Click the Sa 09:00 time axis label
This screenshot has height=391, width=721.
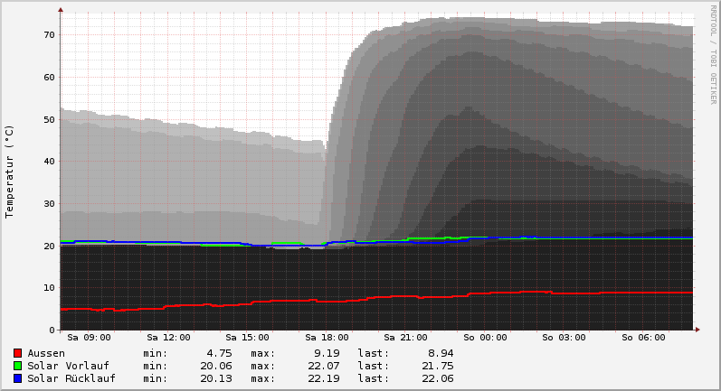pos(89,338)
